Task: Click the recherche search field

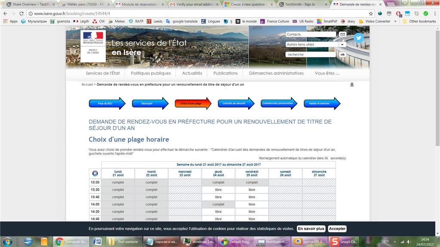Action: coord(311,54)
